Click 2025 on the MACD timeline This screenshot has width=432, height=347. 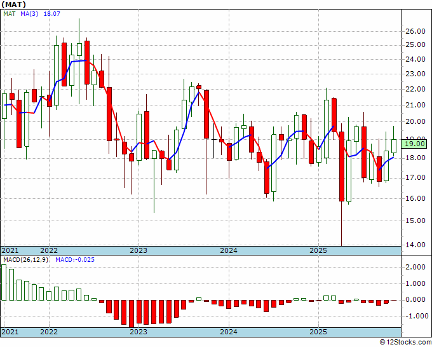pyautogui.click(x=318, y=332)
